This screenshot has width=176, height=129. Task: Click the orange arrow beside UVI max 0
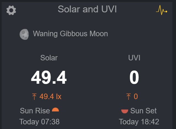point(128,97)
